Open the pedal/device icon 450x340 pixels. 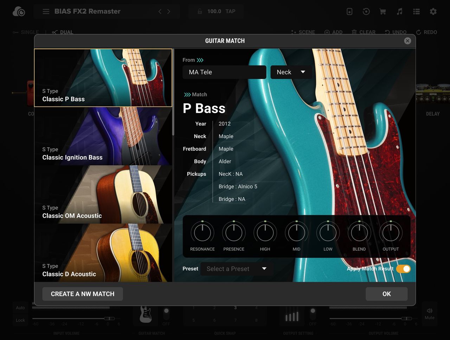tap(349, 12)
